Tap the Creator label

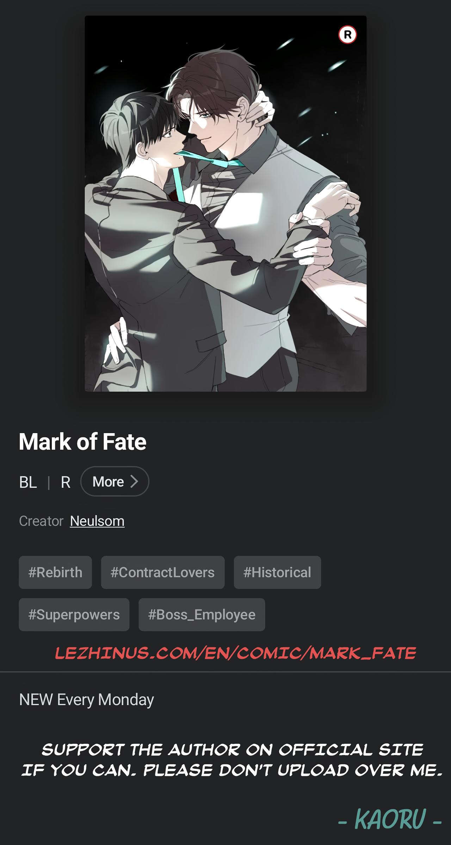[41, 521]
